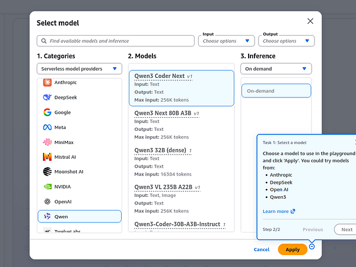Click the Moonshot AI logo icon
The height and width of the screenshot is (267, 356).
[47, 172]
